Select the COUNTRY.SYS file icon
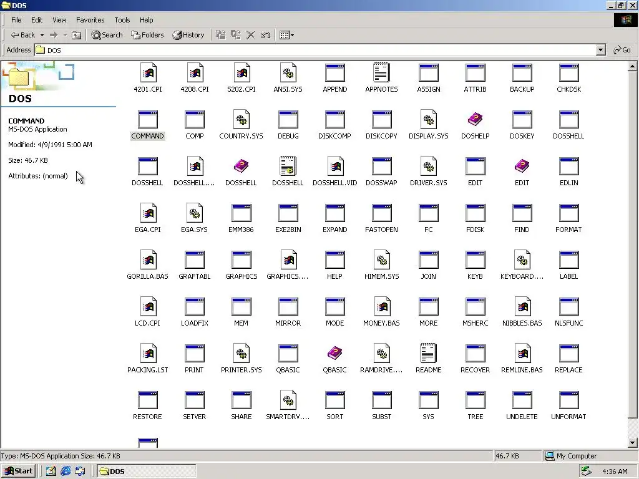This screenshot has width=639, height=479. [241, 120]
